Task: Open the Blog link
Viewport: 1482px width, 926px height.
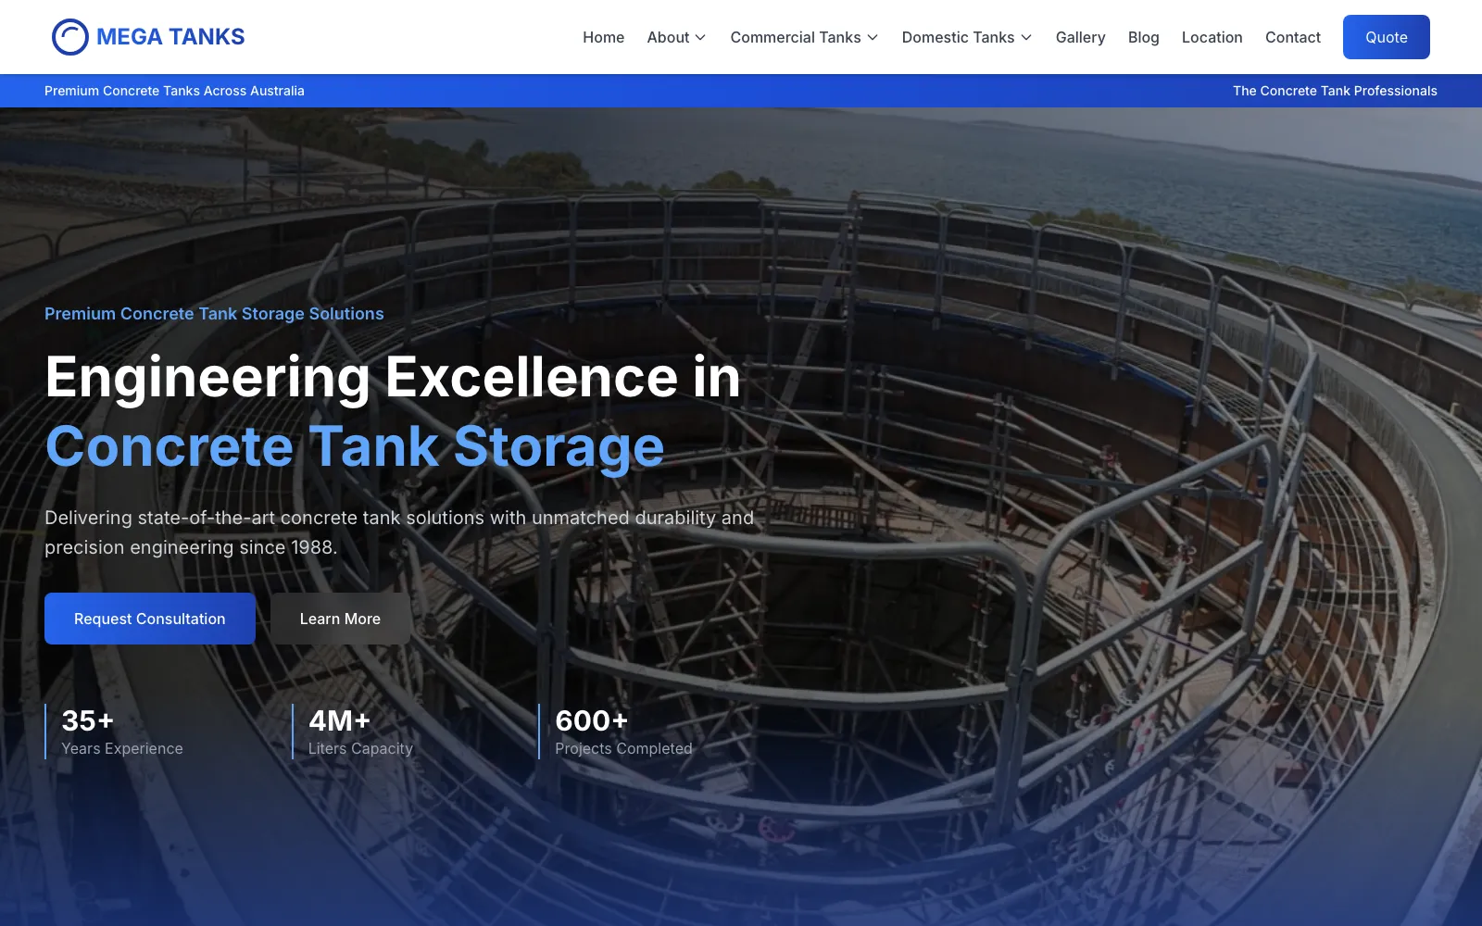Action: 1143,37
